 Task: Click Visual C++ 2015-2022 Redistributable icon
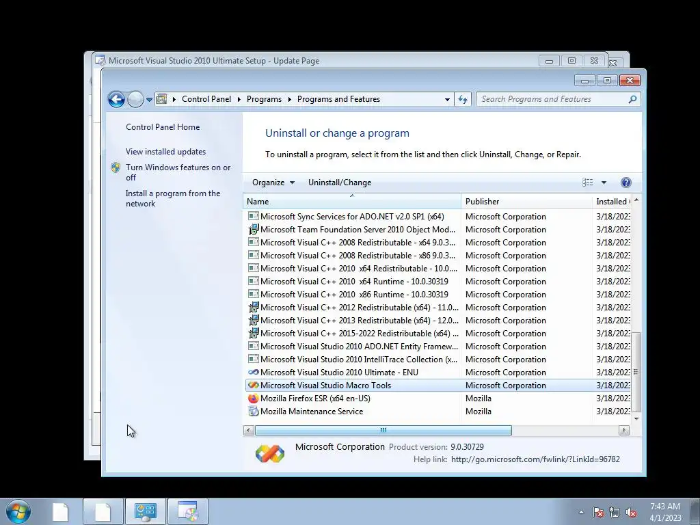(253, 333)
